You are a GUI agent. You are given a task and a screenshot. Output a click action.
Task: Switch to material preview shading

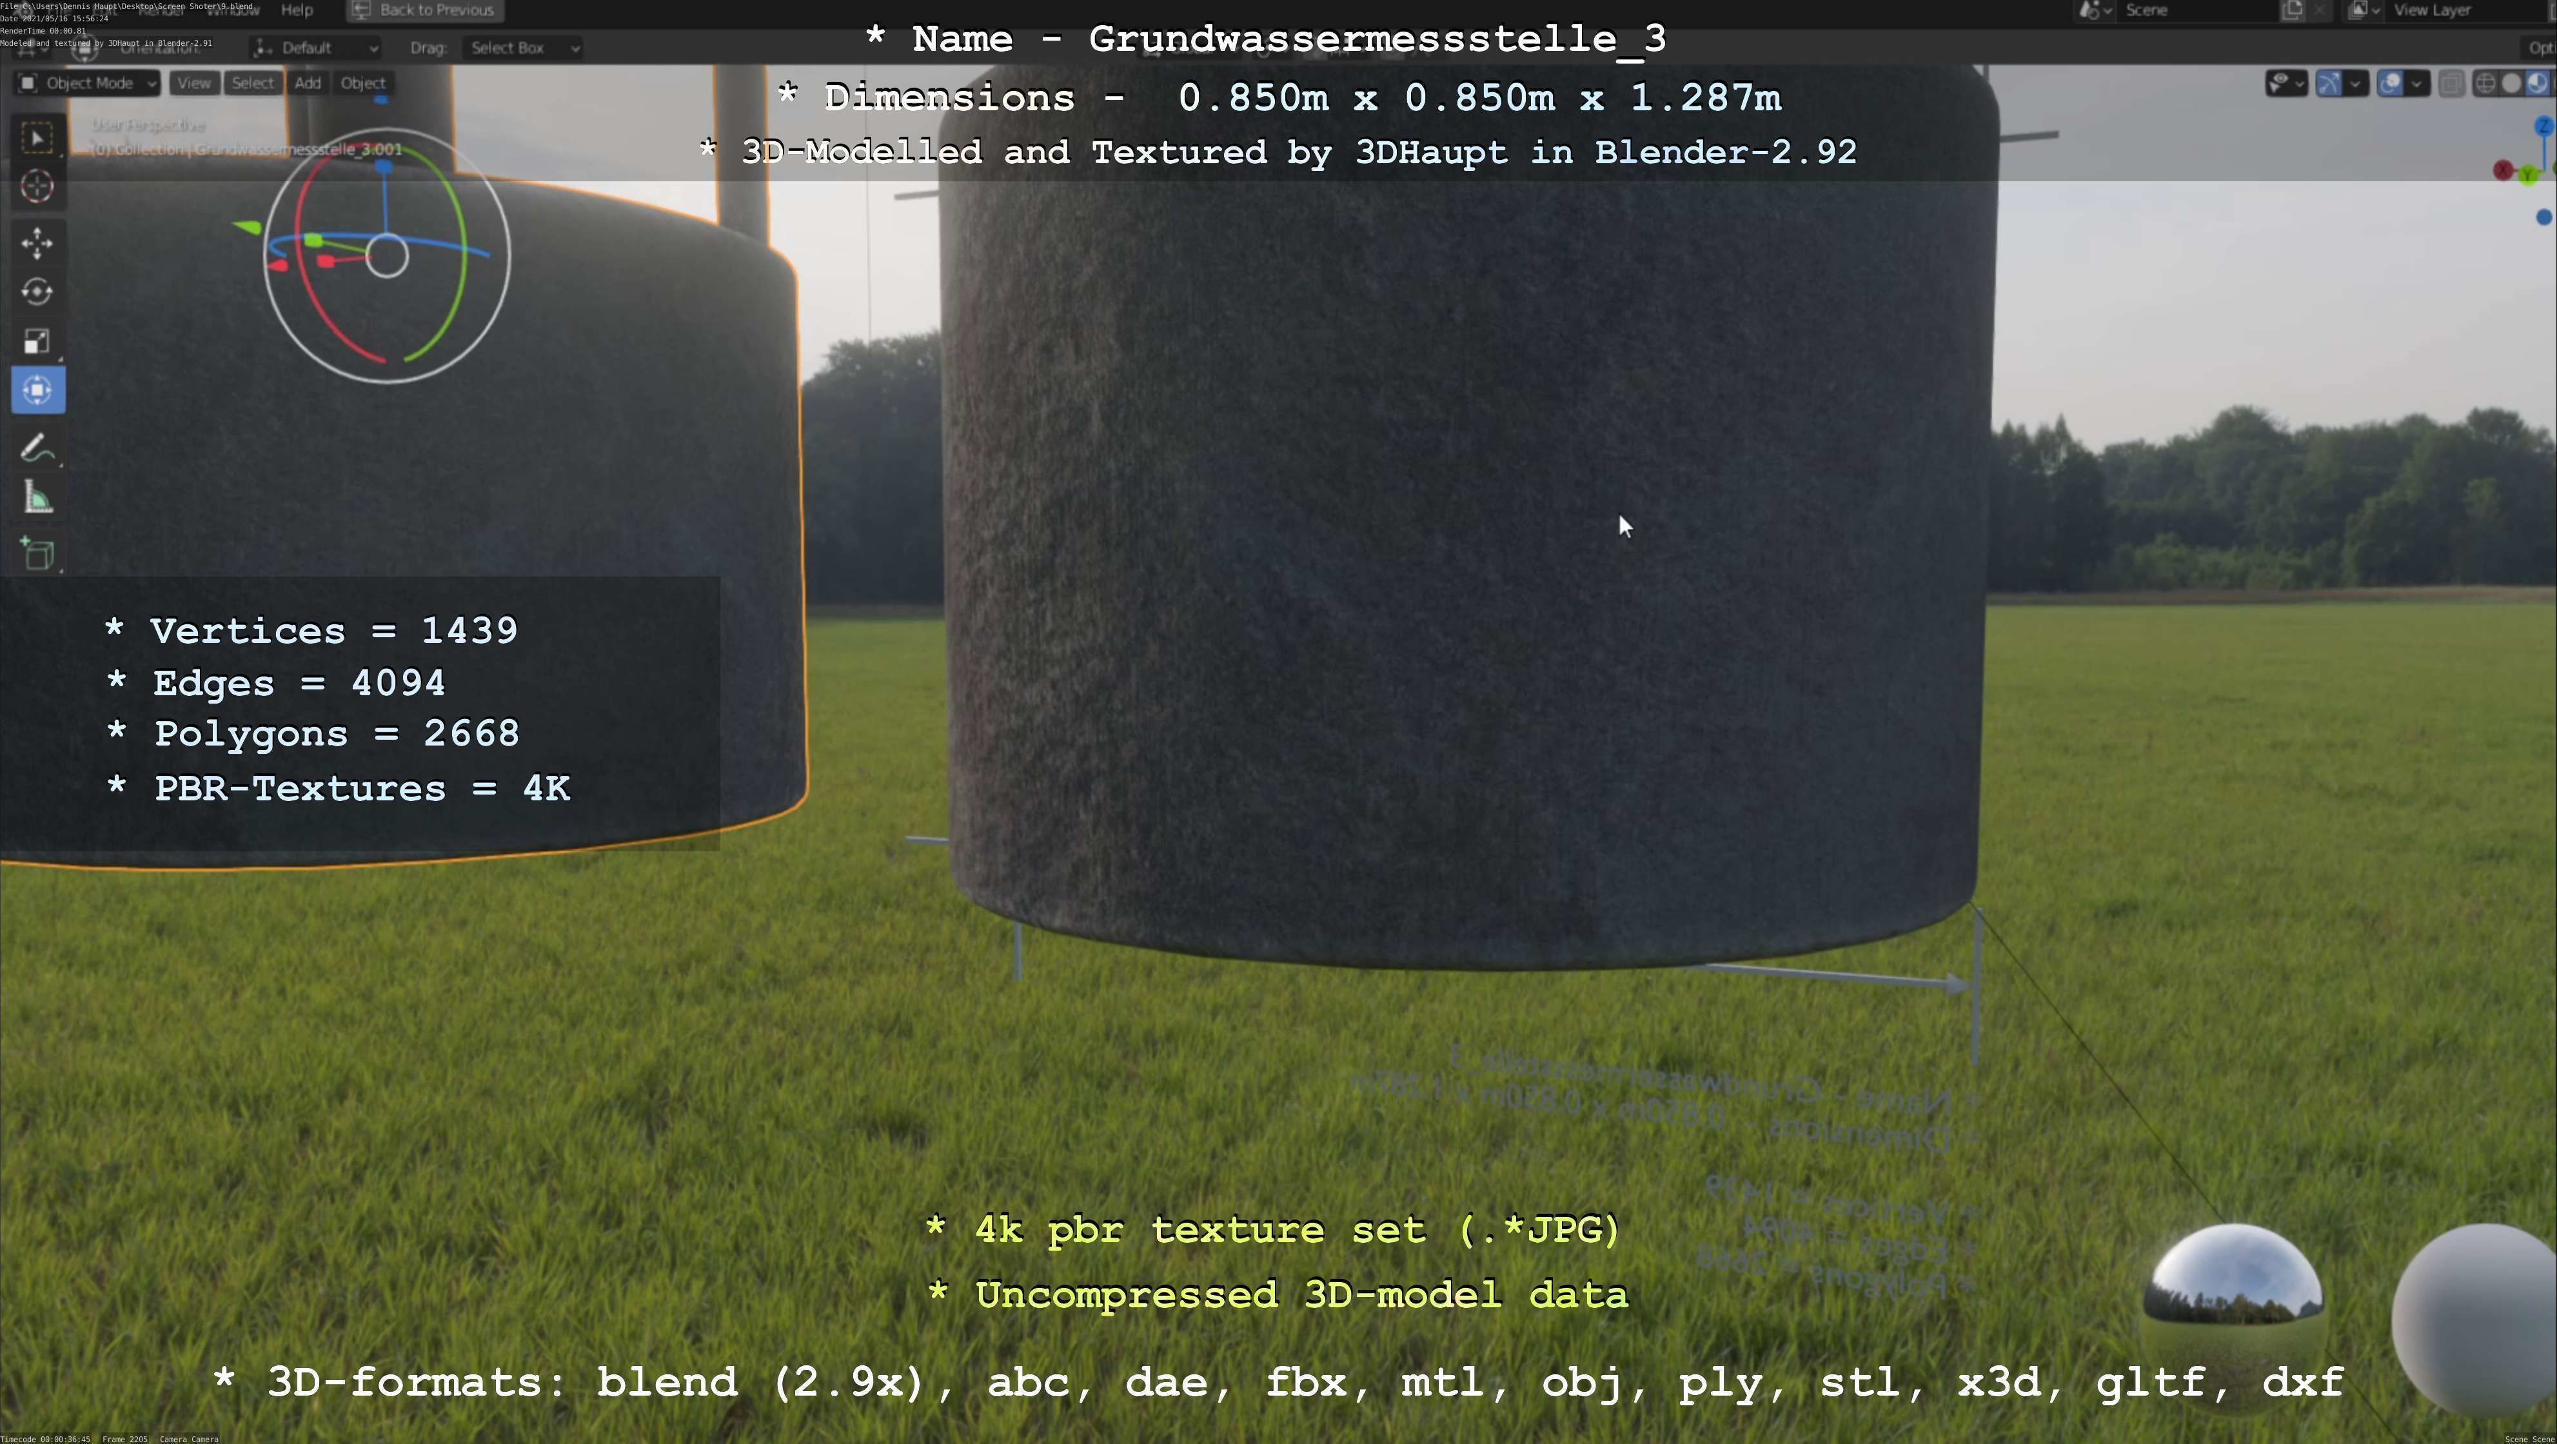point(2537,83)
